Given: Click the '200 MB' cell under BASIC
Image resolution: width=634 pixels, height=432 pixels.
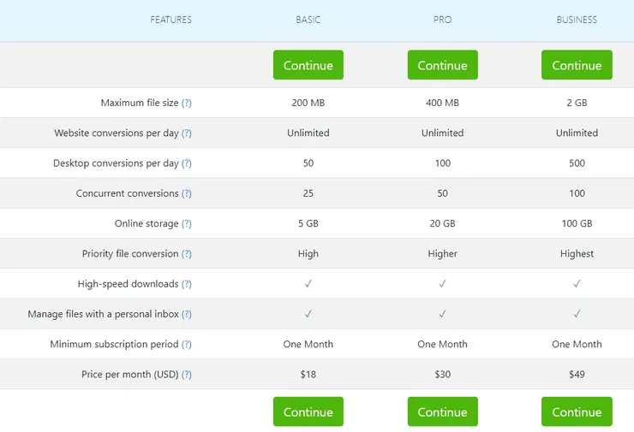Looking at the screenshot, I should point(308,103).
